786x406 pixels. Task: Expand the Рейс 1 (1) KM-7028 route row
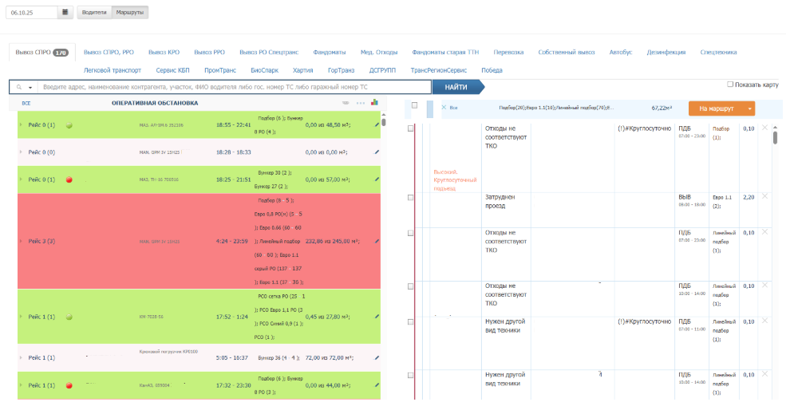click(21, 317)
